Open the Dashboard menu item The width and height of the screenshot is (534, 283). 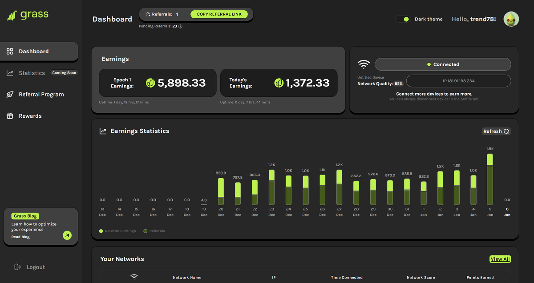tap(39, 52)
